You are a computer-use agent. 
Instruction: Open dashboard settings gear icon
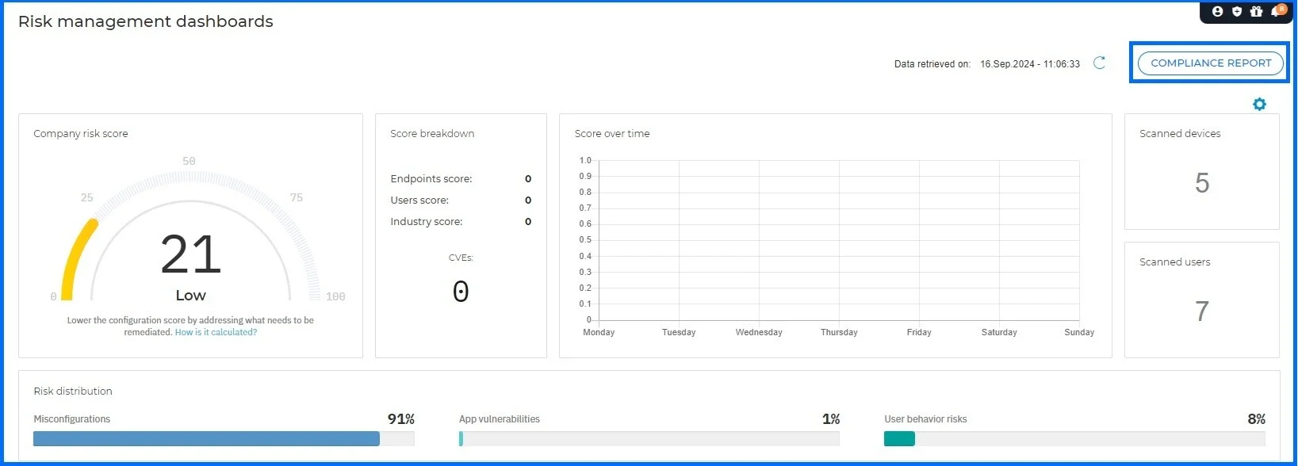[1259, 104]
